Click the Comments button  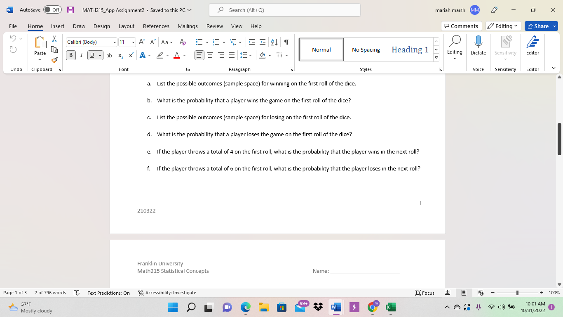coord(461,26)
